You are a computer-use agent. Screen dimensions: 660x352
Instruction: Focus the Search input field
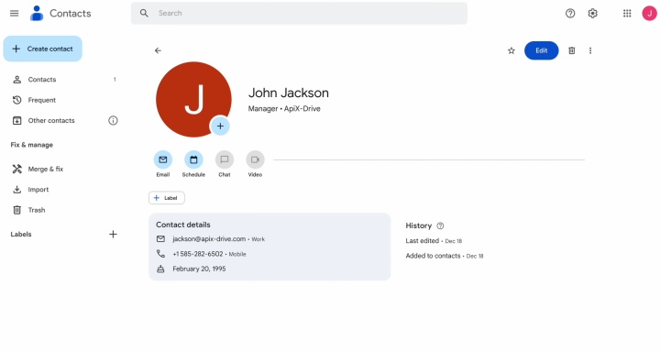(299, 13)
